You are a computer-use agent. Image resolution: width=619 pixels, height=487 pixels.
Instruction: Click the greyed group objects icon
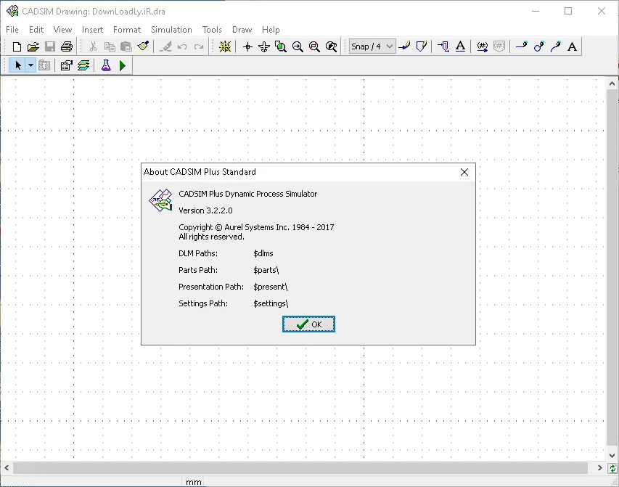44,65
